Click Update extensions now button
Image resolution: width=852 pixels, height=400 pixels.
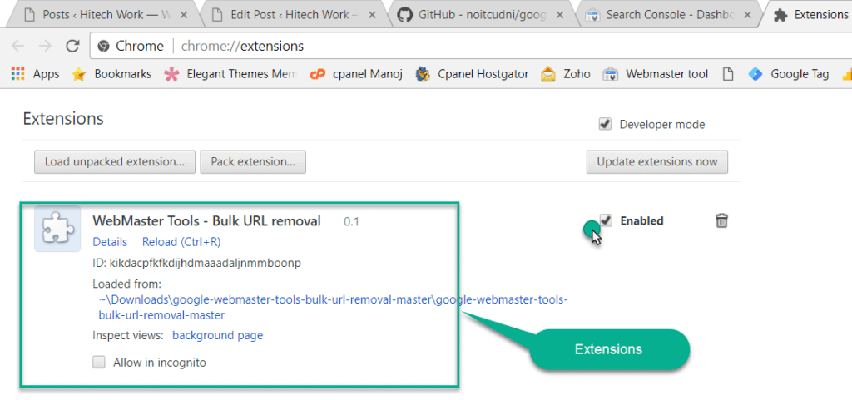(657, 161)
